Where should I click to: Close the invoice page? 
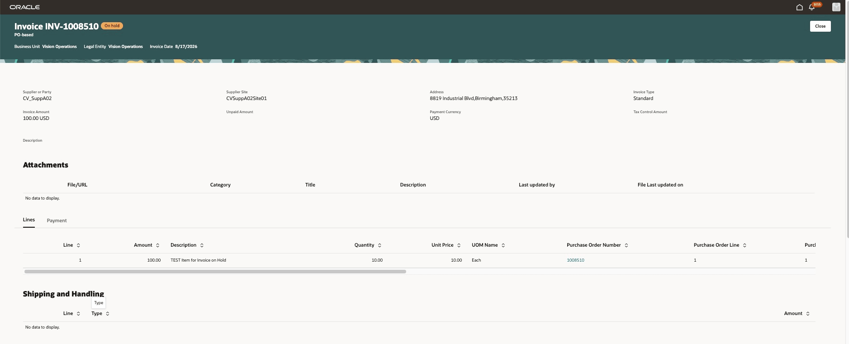point(820,26)
